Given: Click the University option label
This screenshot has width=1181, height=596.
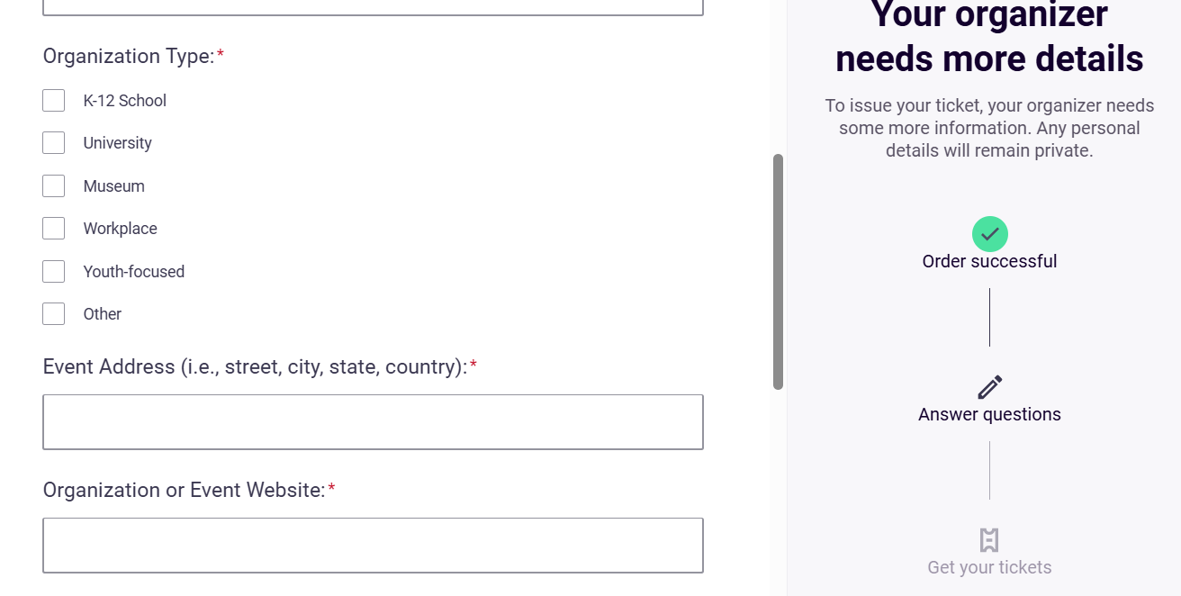Looking at the screenshot, I should pyautogui.click(x=118, y=143).
